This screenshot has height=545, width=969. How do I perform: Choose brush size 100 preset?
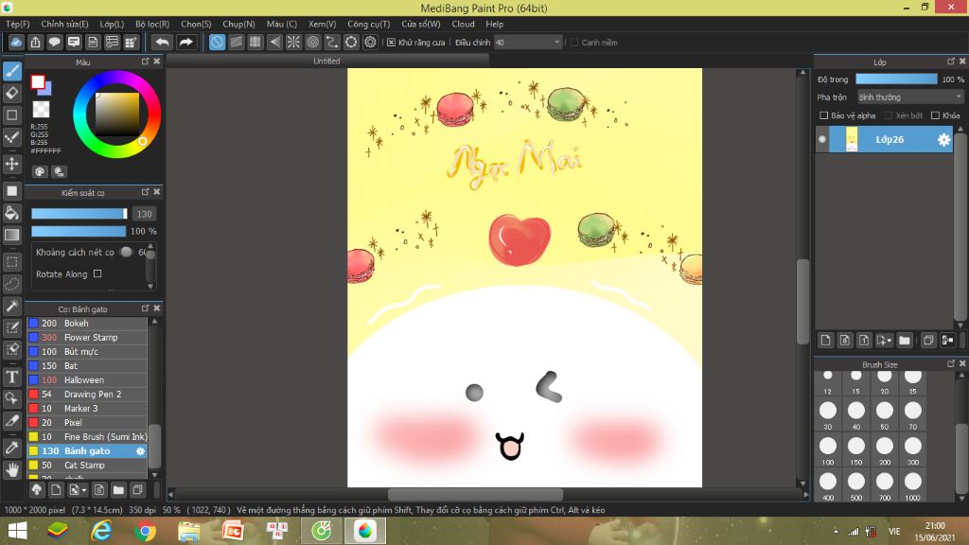click(x=828, y=449)
